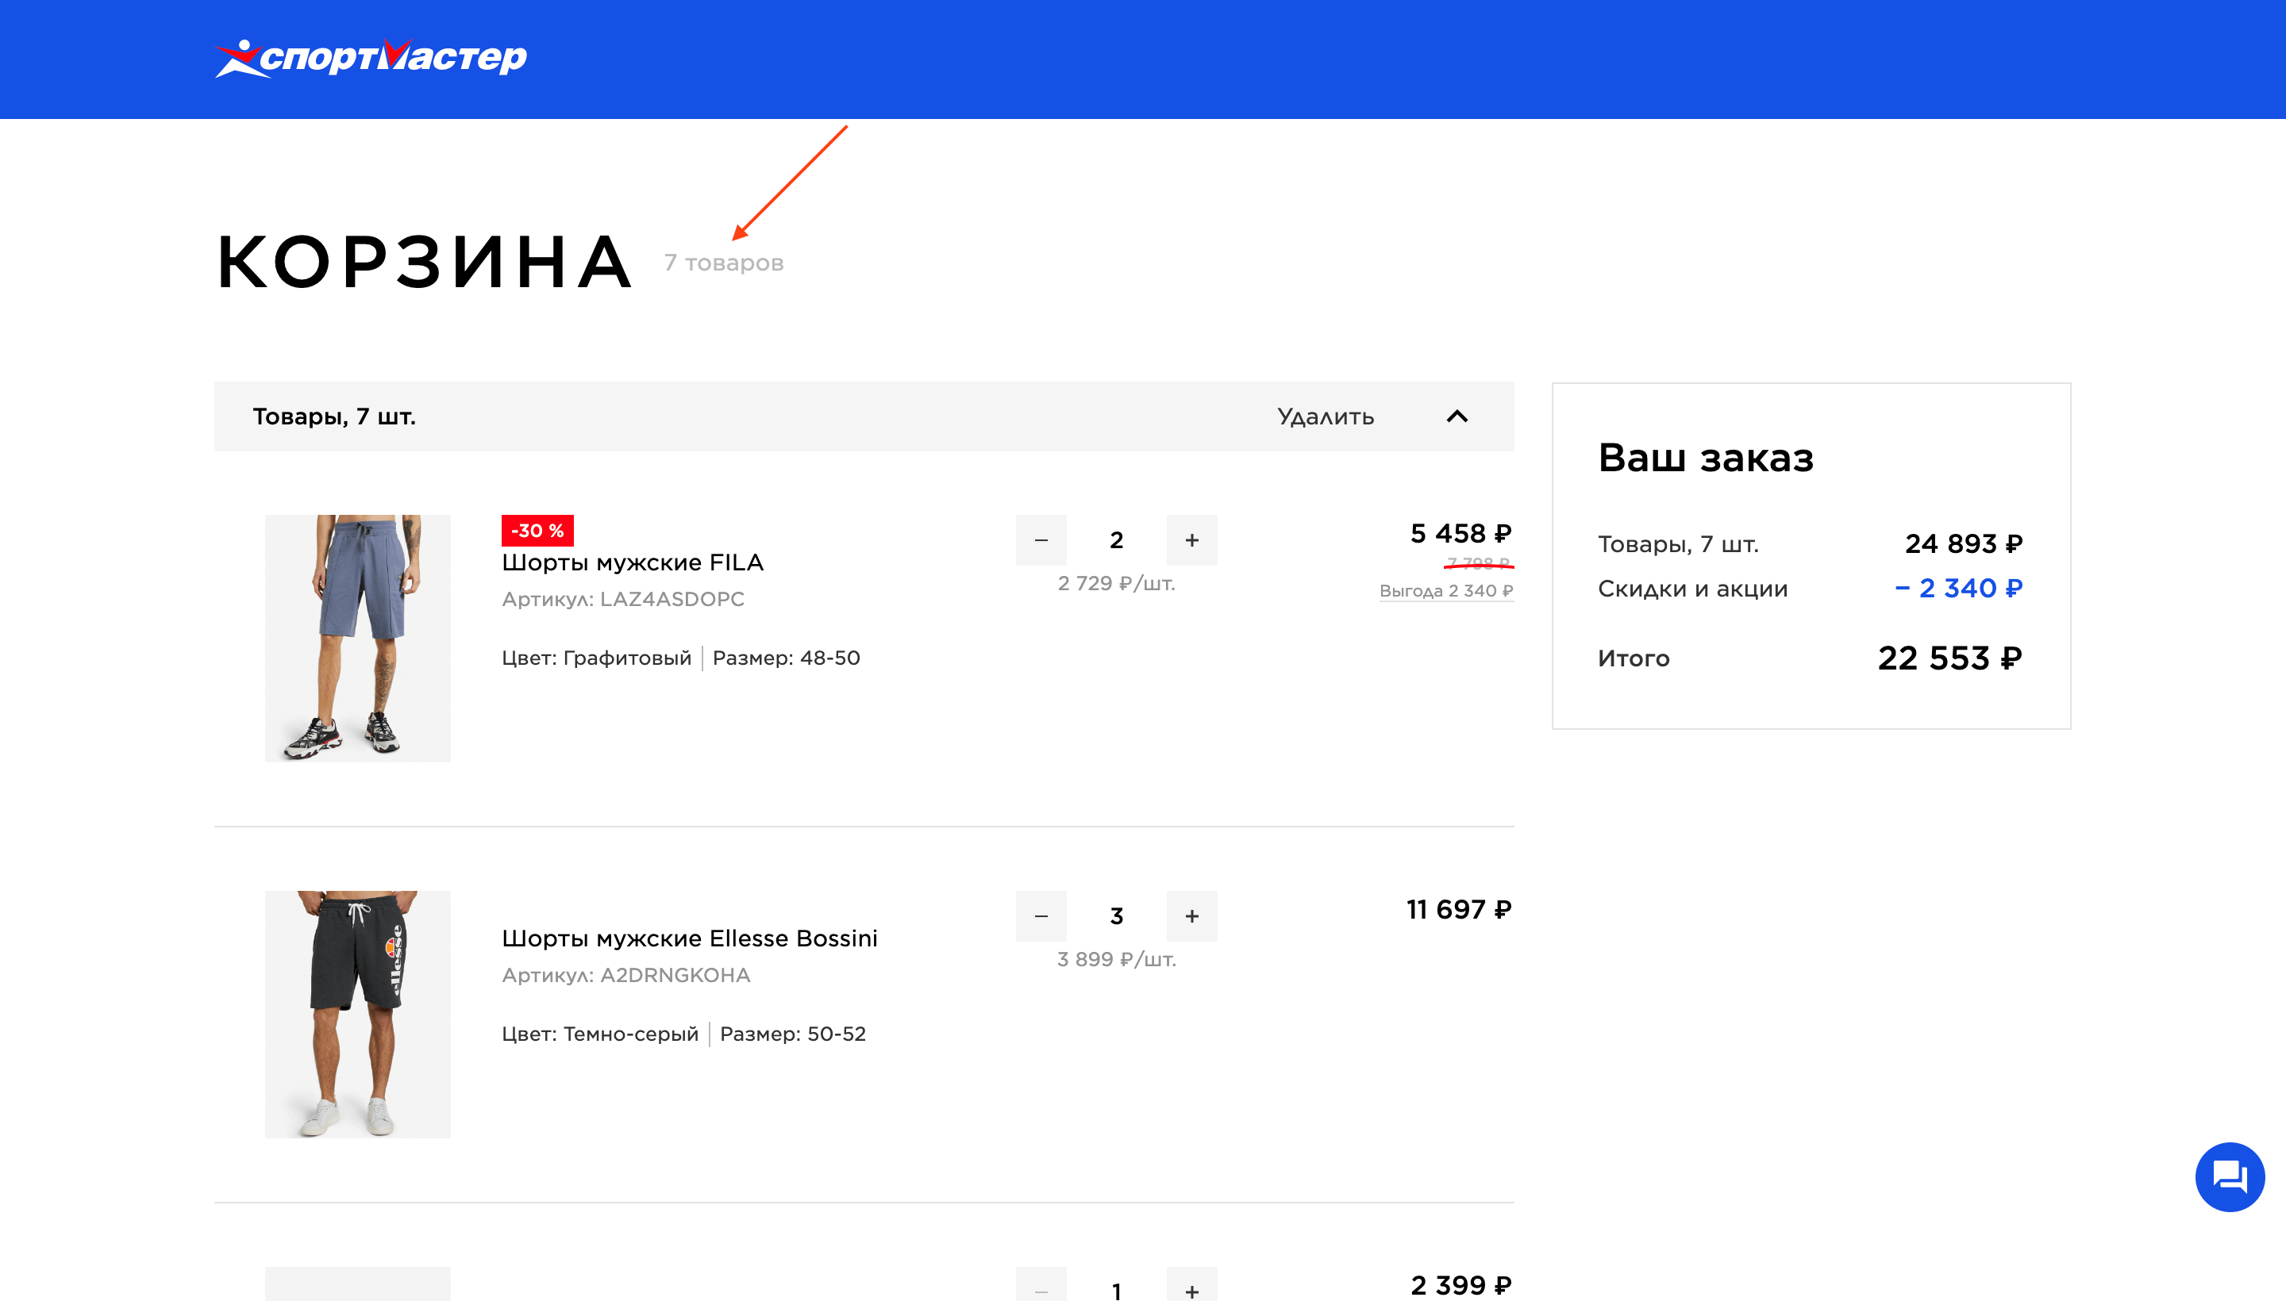The image size is (2286, 1301).
Task: Click Ellesse quantity value 3
Action: 1116,916
